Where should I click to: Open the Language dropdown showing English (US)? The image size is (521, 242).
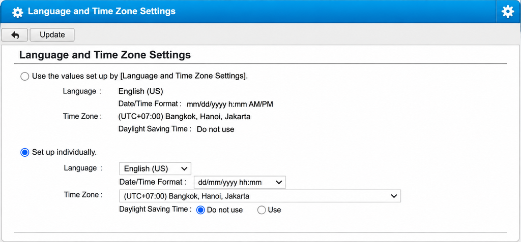coord(155,169)
